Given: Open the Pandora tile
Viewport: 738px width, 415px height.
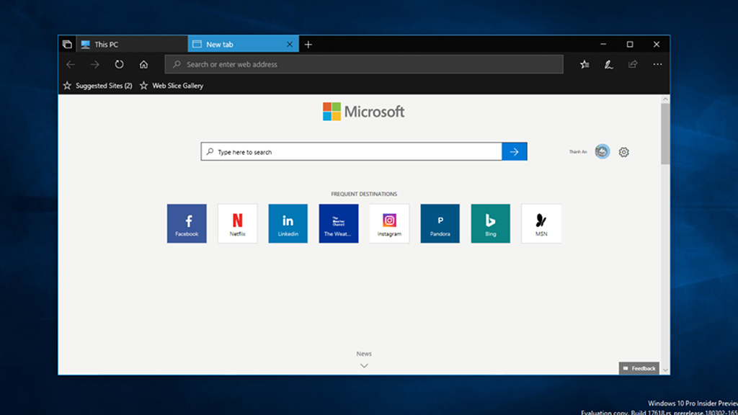Looking at the screenshot, I should pos(440,223).
